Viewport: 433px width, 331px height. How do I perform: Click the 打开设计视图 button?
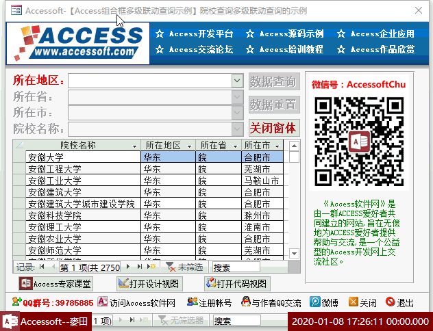coord(149,284)
